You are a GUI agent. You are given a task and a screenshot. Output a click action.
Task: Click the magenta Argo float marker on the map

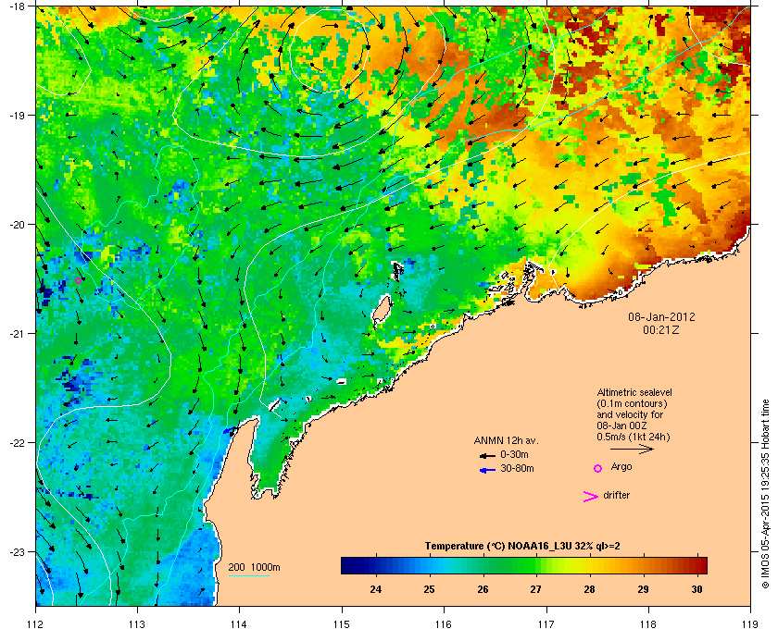point(79,281)
